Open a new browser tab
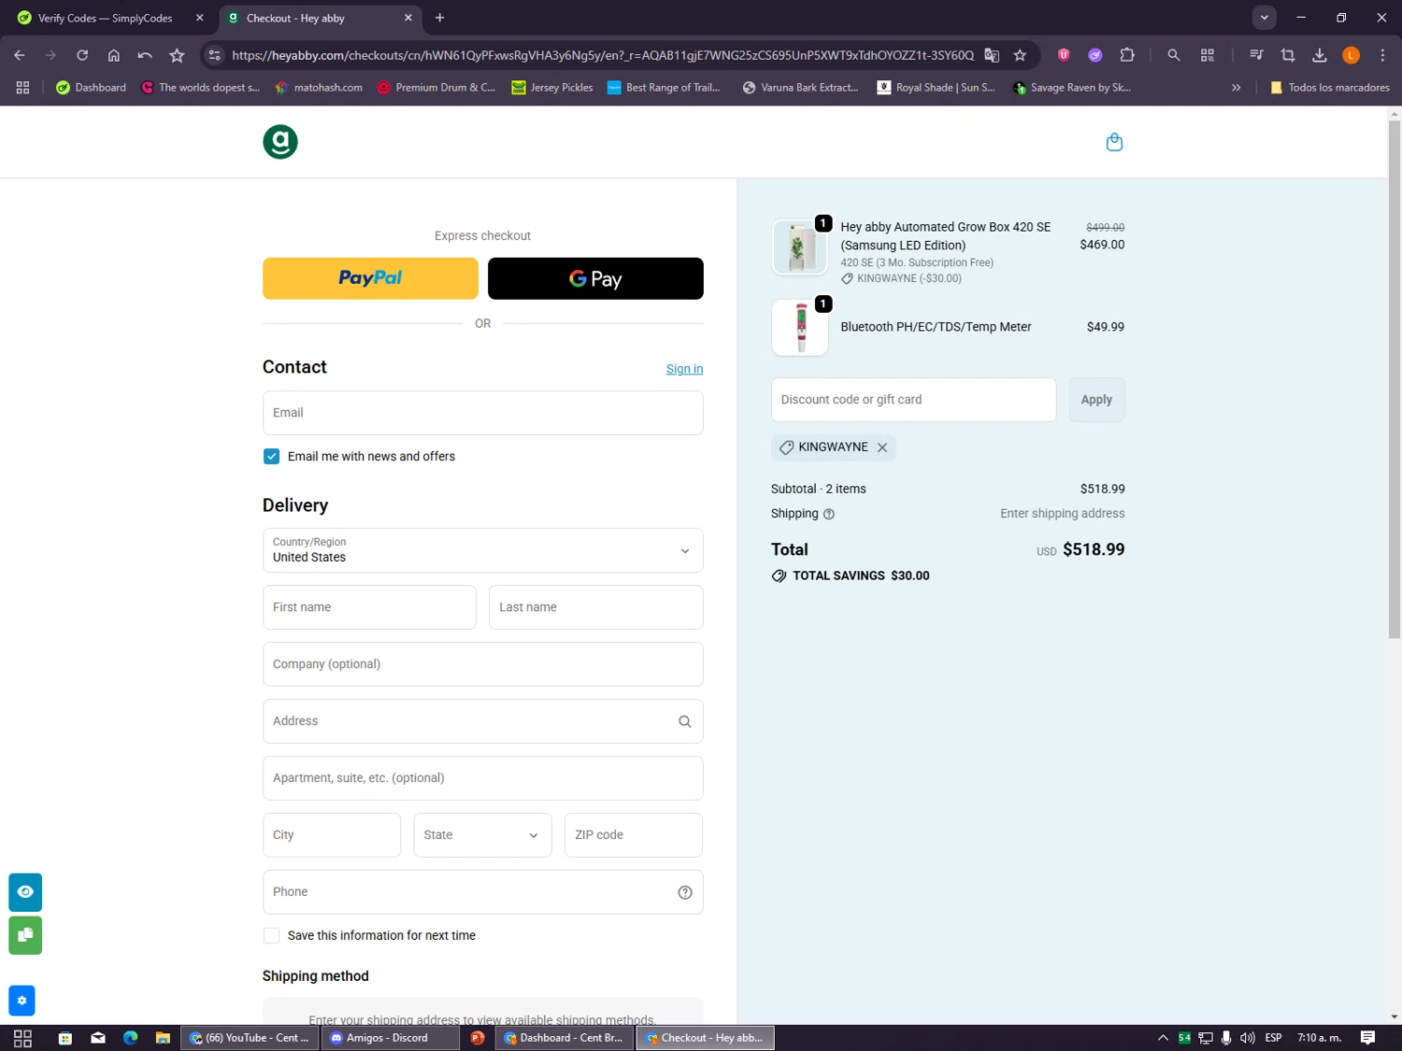The image size is (1402, 1051). coord(439,18)
